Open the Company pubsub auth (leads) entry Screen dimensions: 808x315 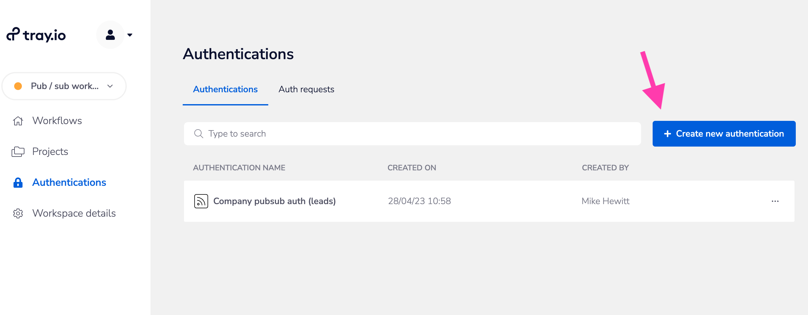[275, 201]
